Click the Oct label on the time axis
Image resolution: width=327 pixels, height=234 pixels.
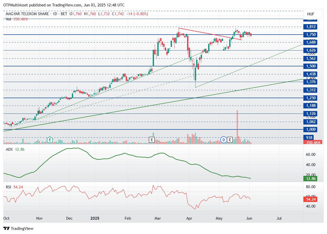6,218
